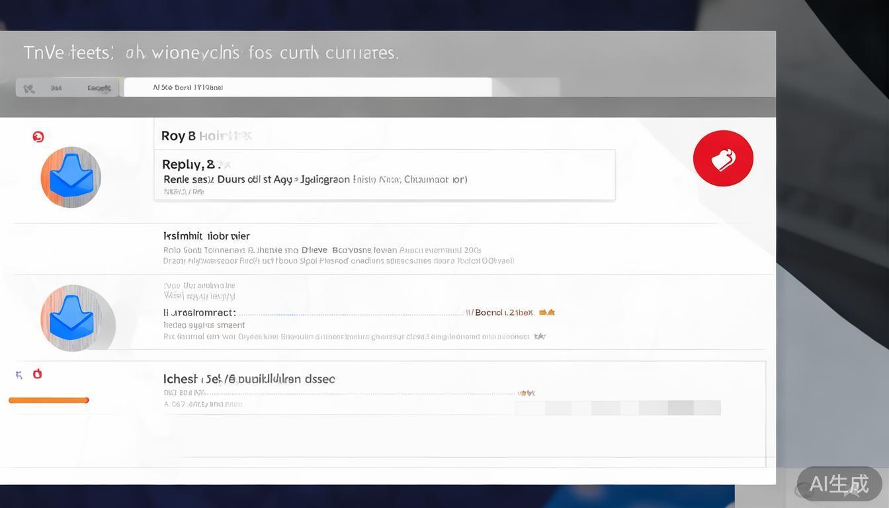Viewport: 889px width, 508px height.
Task: Click the star icon in Ichest row
Action: (x=527, y=393)
